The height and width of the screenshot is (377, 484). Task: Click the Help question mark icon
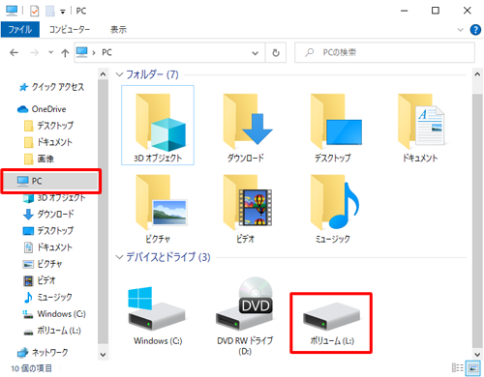[x=475, y=30]
